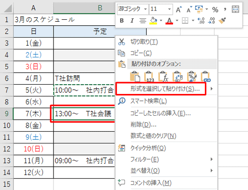The image size is (248, 190).
Task: Expand the 並べ替え submenu arrow
Action: (x=211, y=171)
